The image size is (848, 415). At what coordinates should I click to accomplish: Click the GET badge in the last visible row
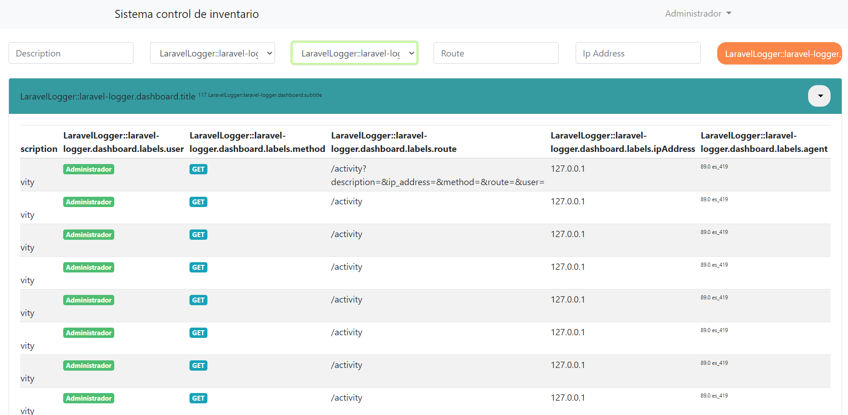point(198,398)
